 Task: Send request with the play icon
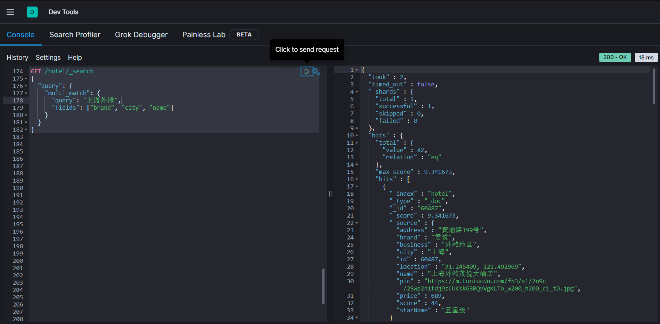[307, 71]
